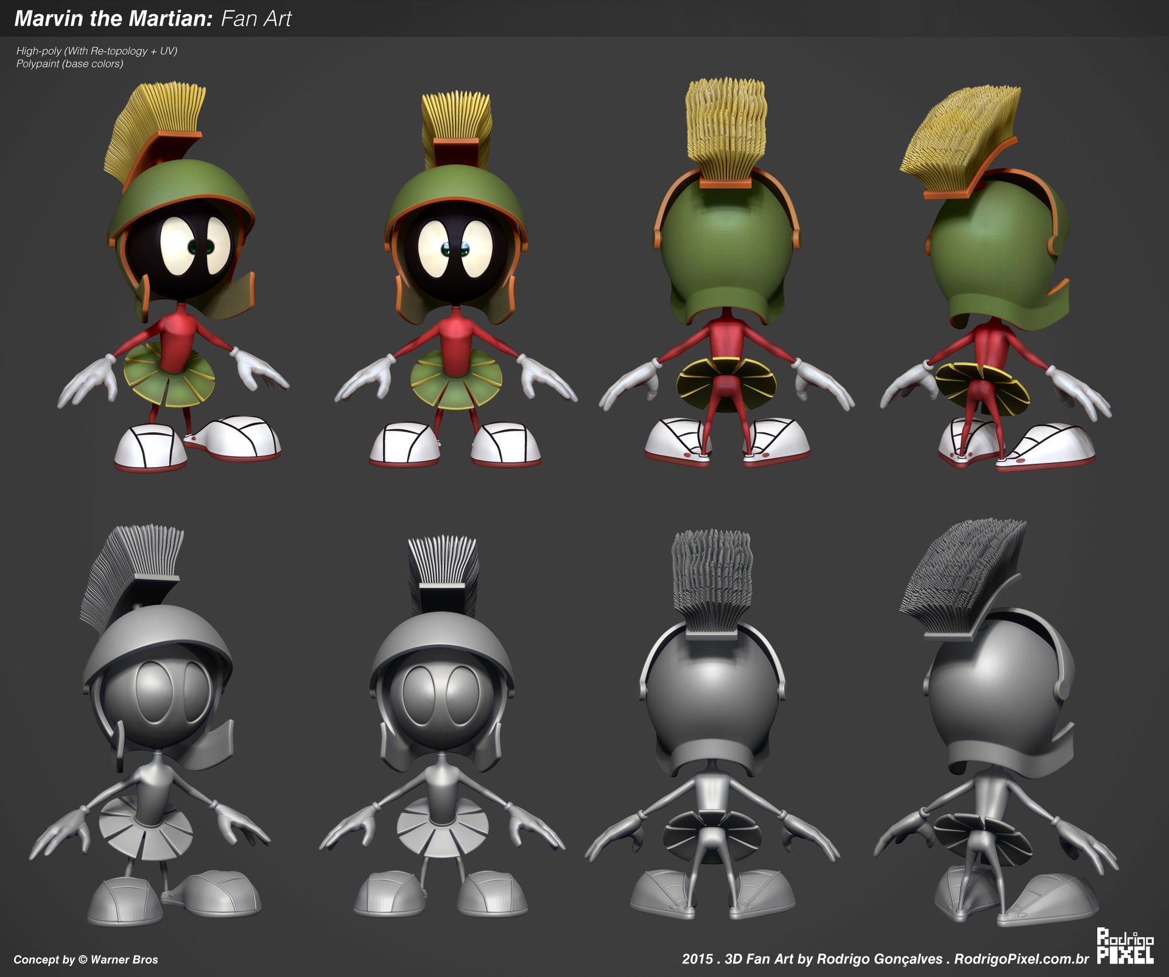Image resolution: width=1169 pixels, height=977 pixels.
Task: Select the colored straight front view render
Action: coord(455,279)
